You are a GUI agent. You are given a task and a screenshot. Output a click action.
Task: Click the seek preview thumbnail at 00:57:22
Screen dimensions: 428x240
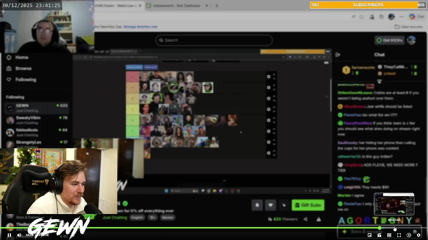pyautogui.click(x=394, y=204)
